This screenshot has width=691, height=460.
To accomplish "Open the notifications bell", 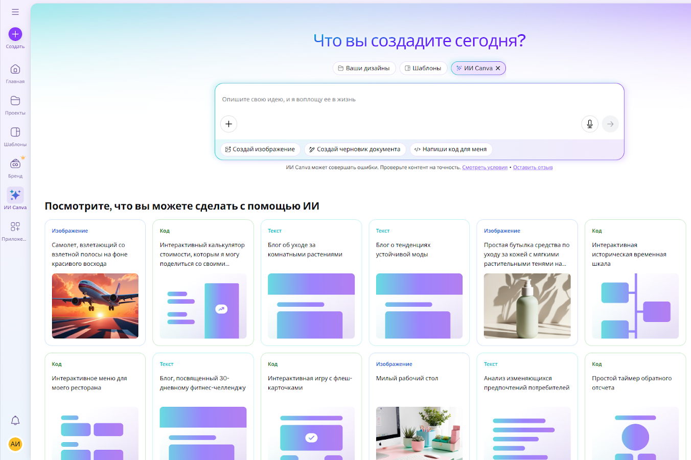I will pos(15,420).
